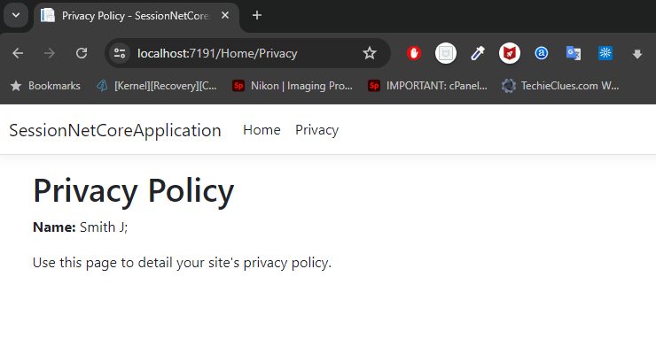Open the downloads arrow icon

pyautogui.click(x=637, y=54)
